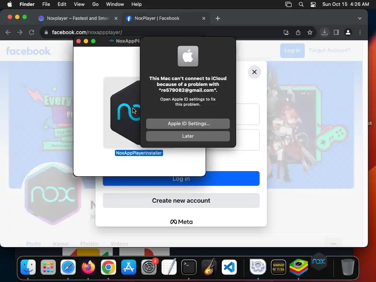Open Chrome three-dot menu

(360, 32)
